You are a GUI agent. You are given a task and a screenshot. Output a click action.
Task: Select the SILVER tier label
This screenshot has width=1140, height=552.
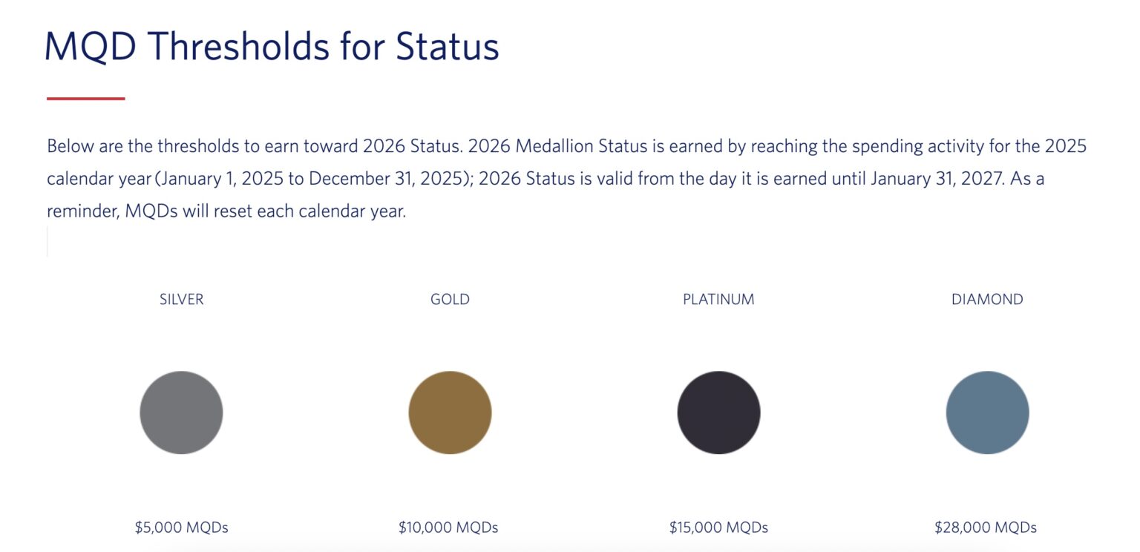coord(181,300)
